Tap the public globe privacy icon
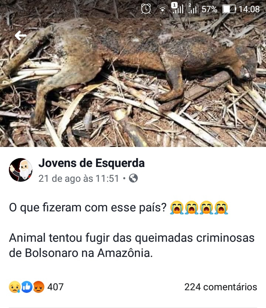 coord(133,178)
